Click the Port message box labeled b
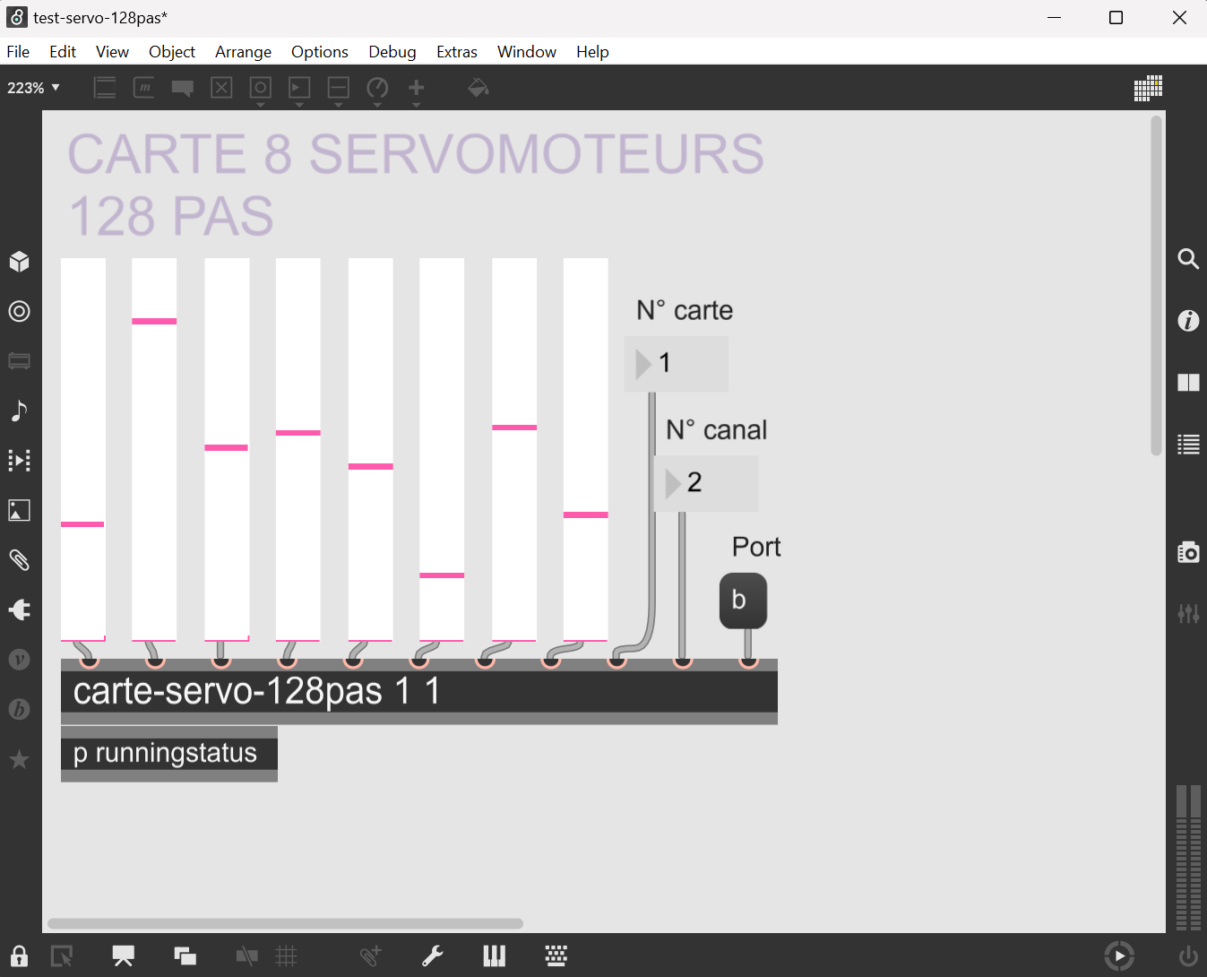 click(x=743, y=601)
